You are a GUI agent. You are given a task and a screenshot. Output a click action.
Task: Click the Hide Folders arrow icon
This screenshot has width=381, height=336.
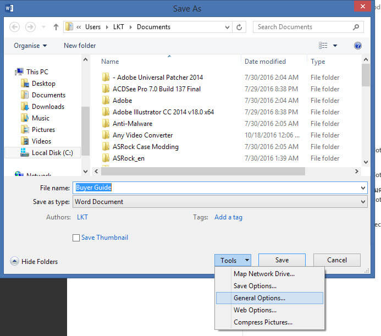click(14, 261)
